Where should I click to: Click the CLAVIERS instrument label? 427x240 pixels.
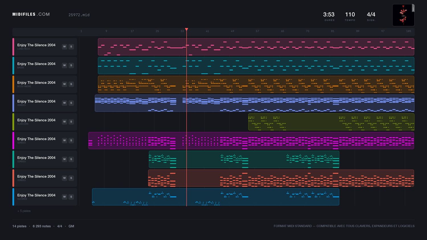(x=23, y=124)
